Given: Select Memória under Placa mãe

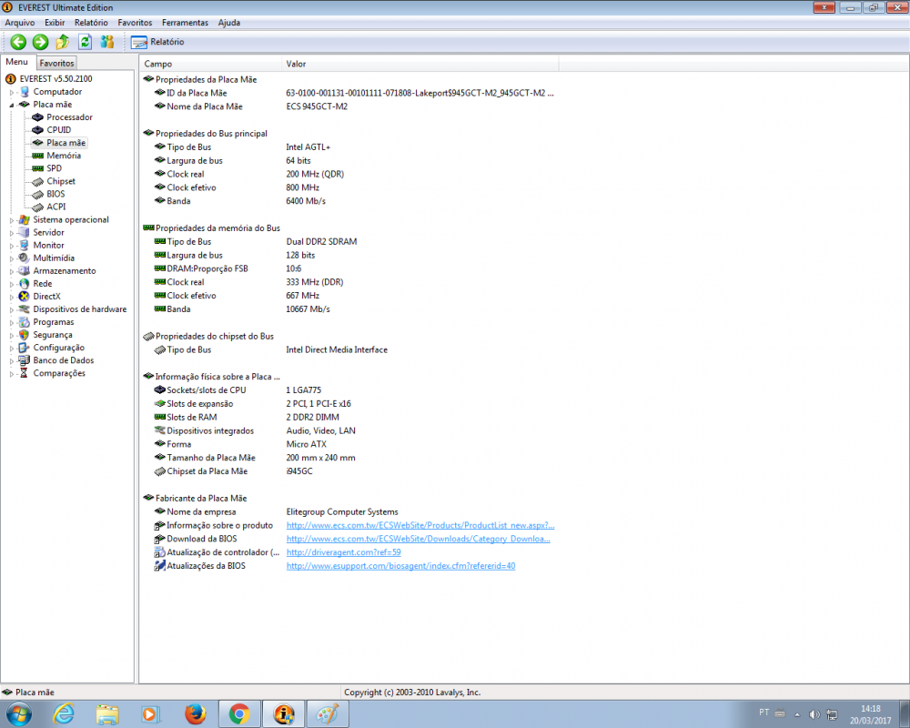Looking at the screenshot, I should pos(63,156).
